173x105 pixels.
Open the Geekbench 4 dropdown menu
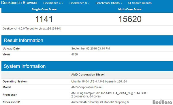pyautogui.click(x=53, y=3)
